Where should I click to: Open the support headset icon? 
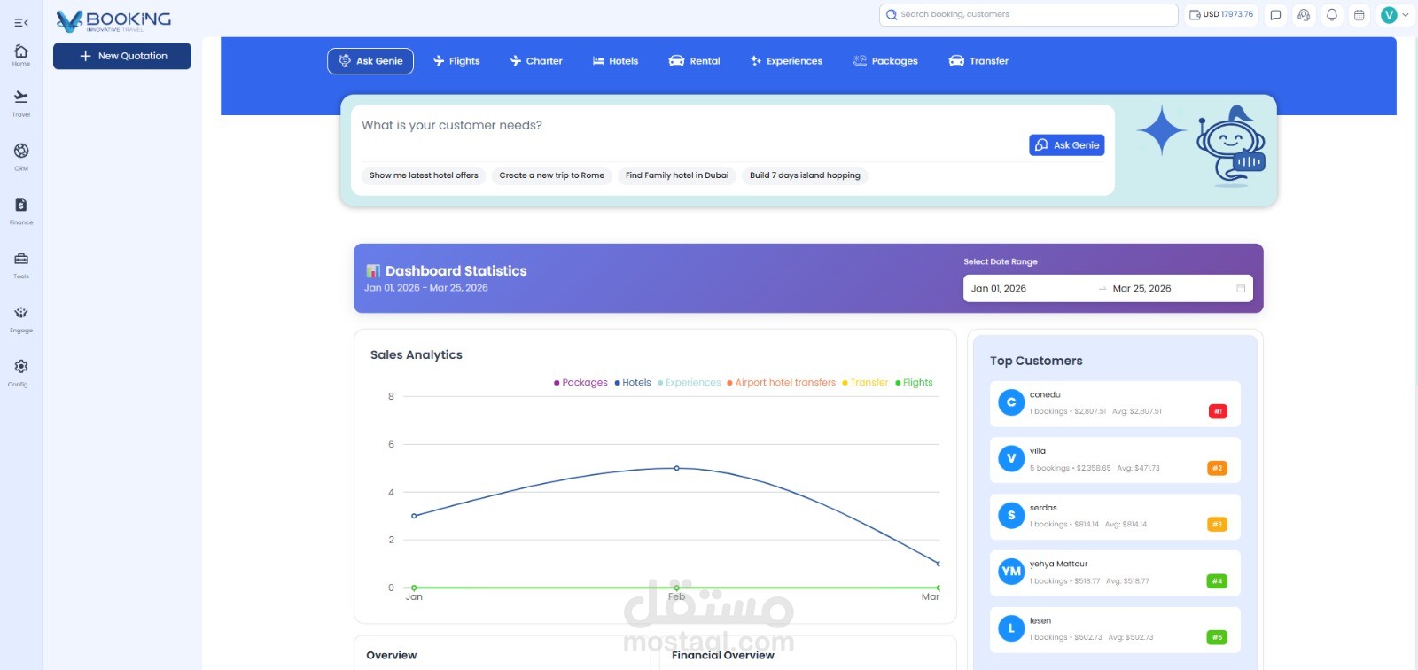(1303, 14)
